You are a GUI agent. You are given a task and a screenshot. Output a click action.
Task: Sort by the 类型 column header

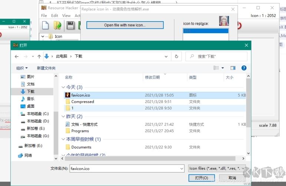(x=193, y=77)
